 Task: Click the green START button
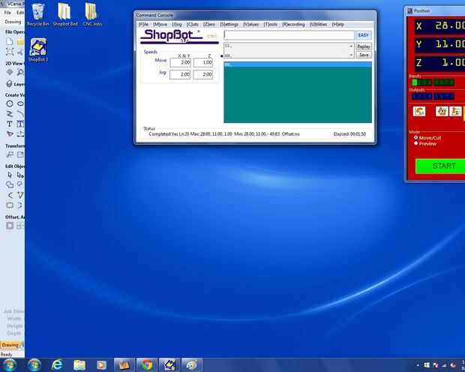click(440, 166)
